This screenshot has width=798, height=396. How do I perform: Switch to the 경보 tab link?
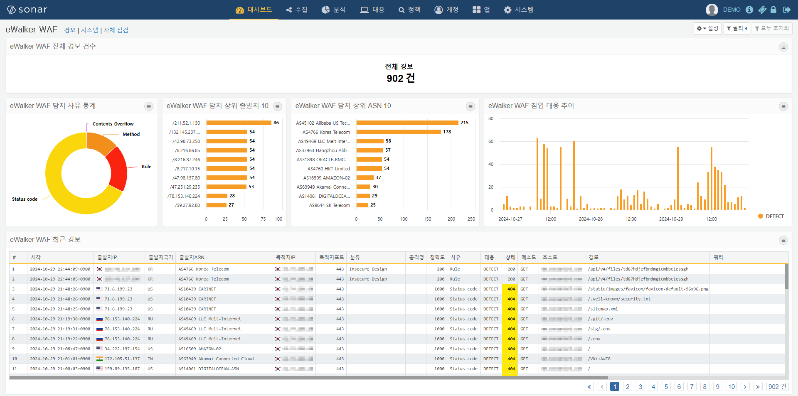click(70, 30)
